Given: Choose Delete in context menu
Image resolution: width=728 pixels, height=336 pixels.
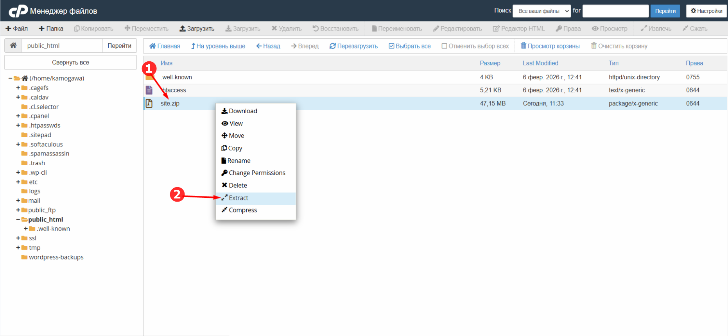Looking at the screenshot, I should (256, 185).
